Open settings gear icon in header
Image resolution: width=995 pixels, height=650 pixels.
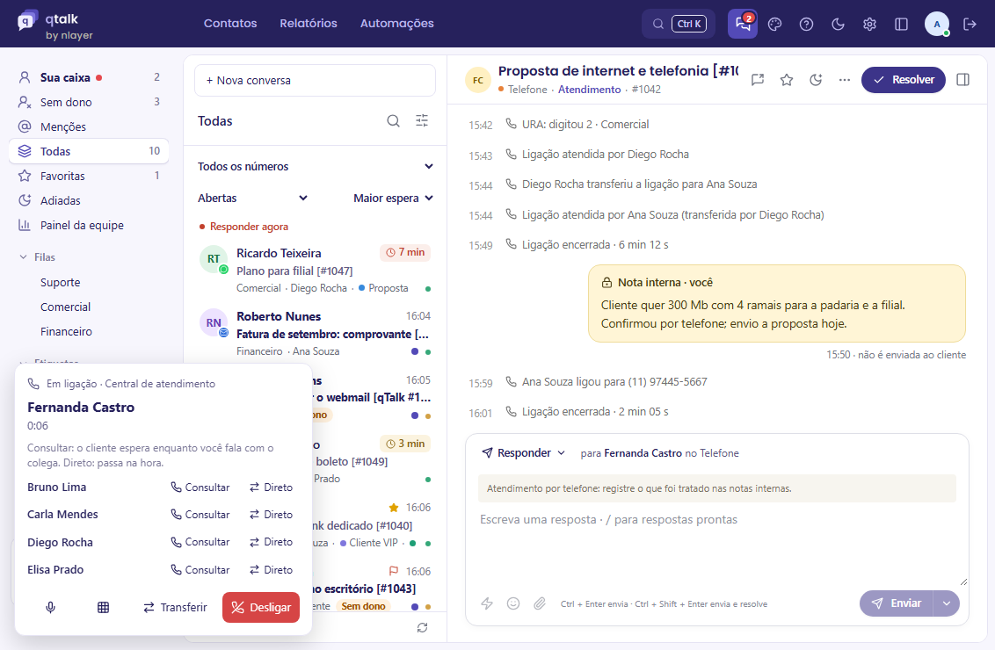870,24
